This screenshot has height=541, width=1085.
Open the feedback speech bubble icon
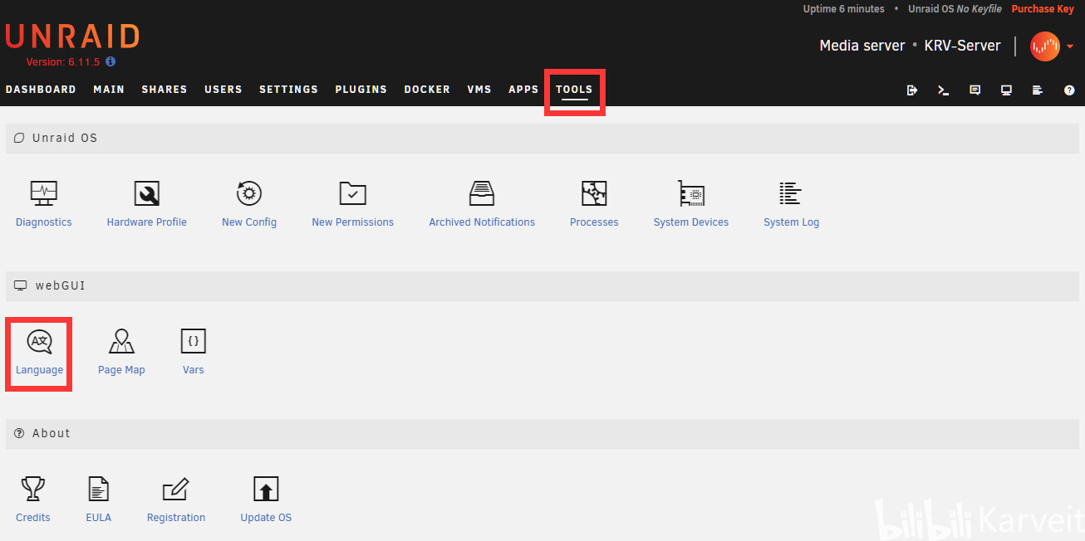[975, 90]
